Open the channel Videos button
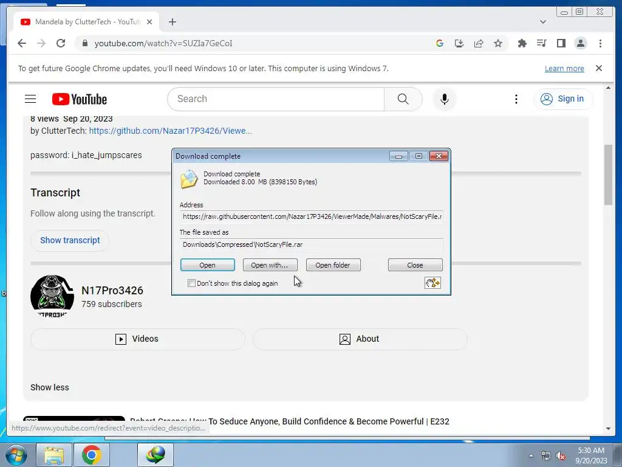The image size is (622, 467). click(138, 339)
